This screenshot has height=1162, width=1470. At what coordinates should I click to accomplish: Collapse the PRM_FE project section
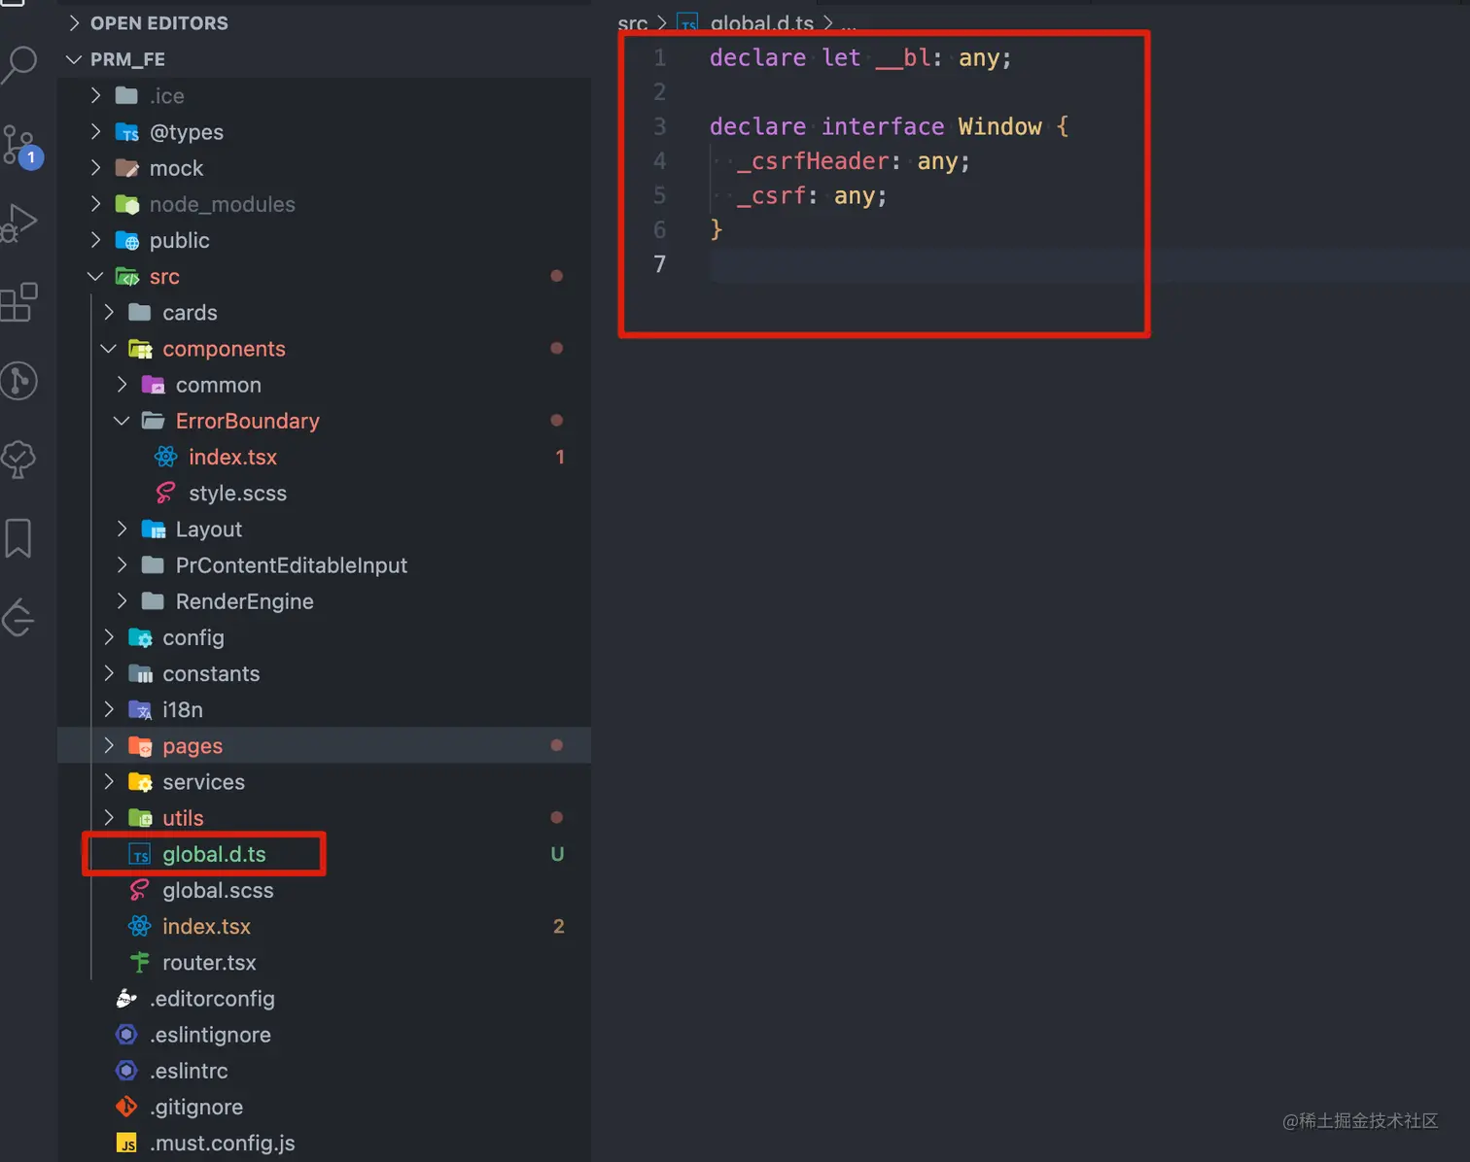74,59
